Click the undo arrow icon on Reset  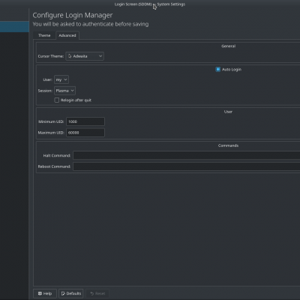91,293
